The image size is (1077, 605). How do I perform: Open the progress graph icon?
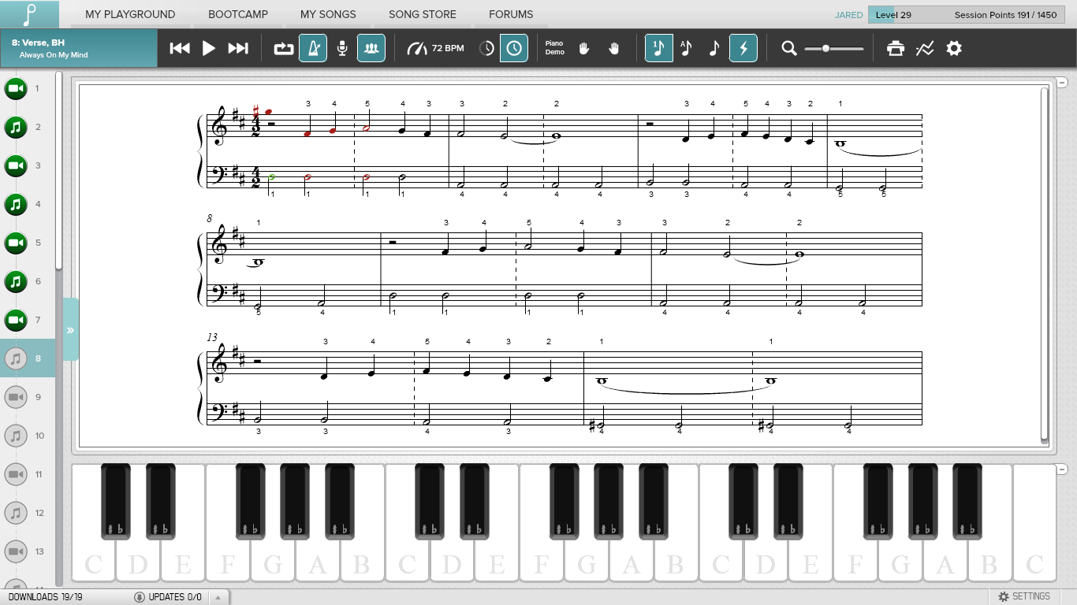pos(925,49)
